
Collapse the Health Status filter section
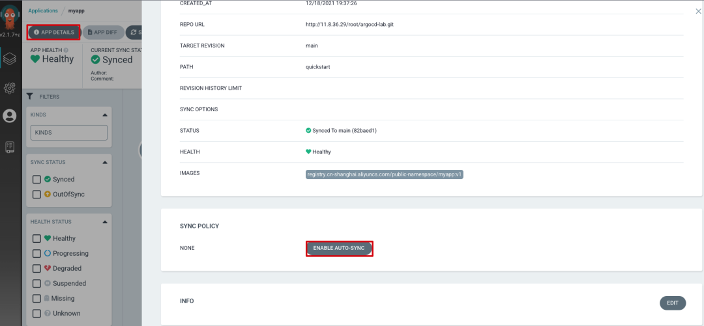coord(105,221)
